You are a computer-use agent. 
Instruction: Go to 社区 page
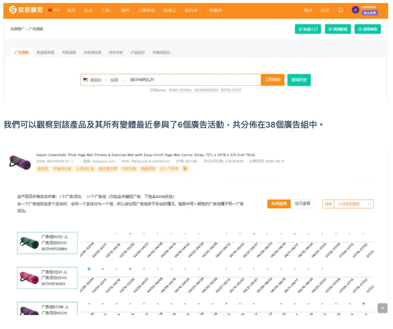325,10
